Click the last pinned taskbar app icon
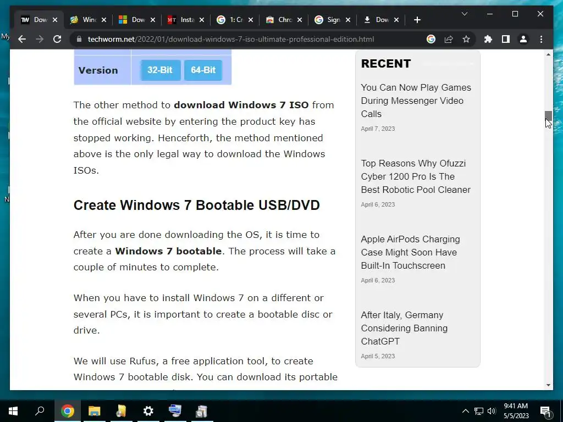The image size is (563, 422). point(202,411)
